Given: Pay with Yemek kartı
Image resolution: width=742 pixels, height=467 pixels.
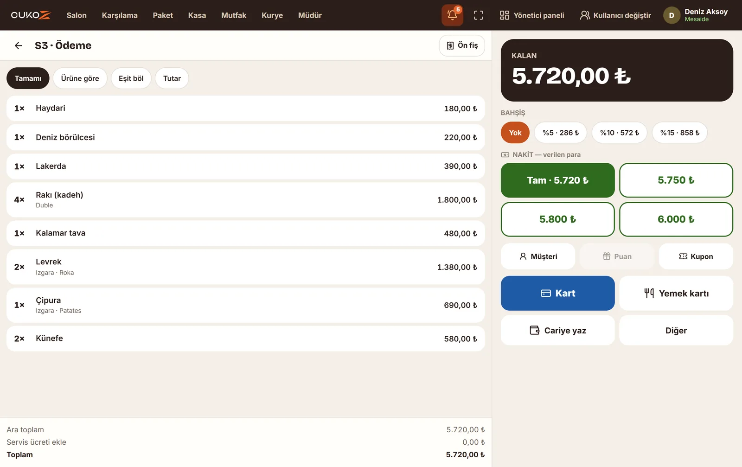Looking at the screenshot, I should click(x=676, y=293).
